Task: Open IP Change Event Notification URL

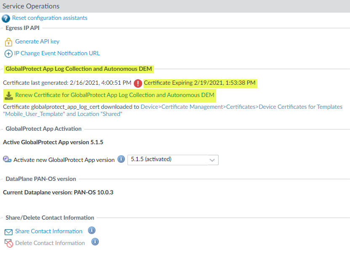Action: coord(57,54)
